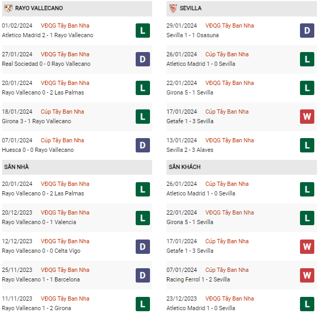
Task: Click the RAYO VALLECANO team header title
Action: click(39, 8)
